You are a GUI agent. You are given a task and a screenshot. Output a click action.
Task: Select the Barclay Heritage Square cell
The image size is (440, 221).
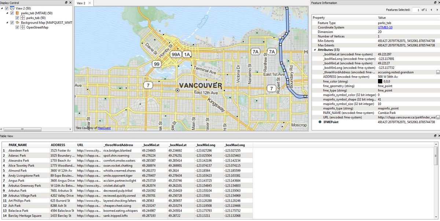29,216
